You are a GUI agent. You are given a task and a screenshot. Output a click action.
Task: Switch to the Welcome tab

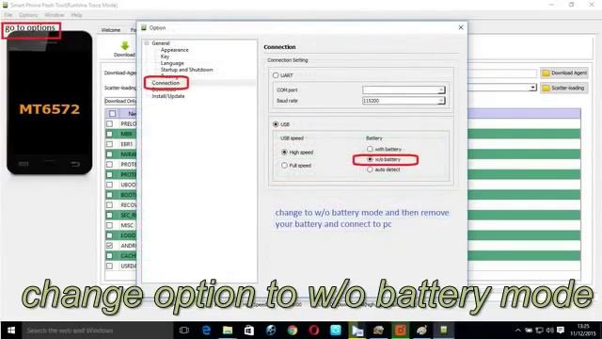pyautogui.click(x=111, y=30)
